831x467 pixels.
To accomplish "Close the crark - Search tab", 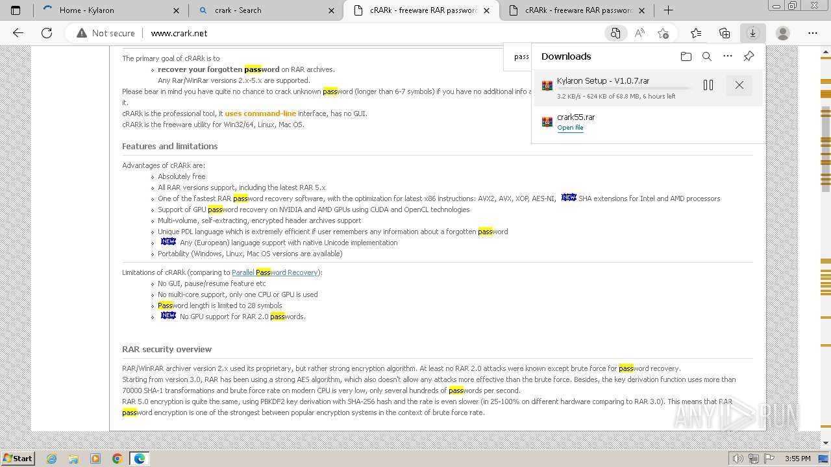I will (x=332, y=10).
